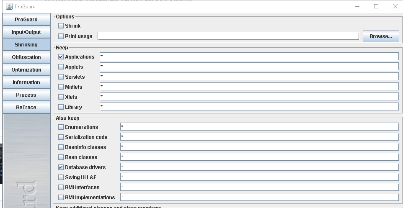Uncheck the Database drivers checkbox

[61, 167]
